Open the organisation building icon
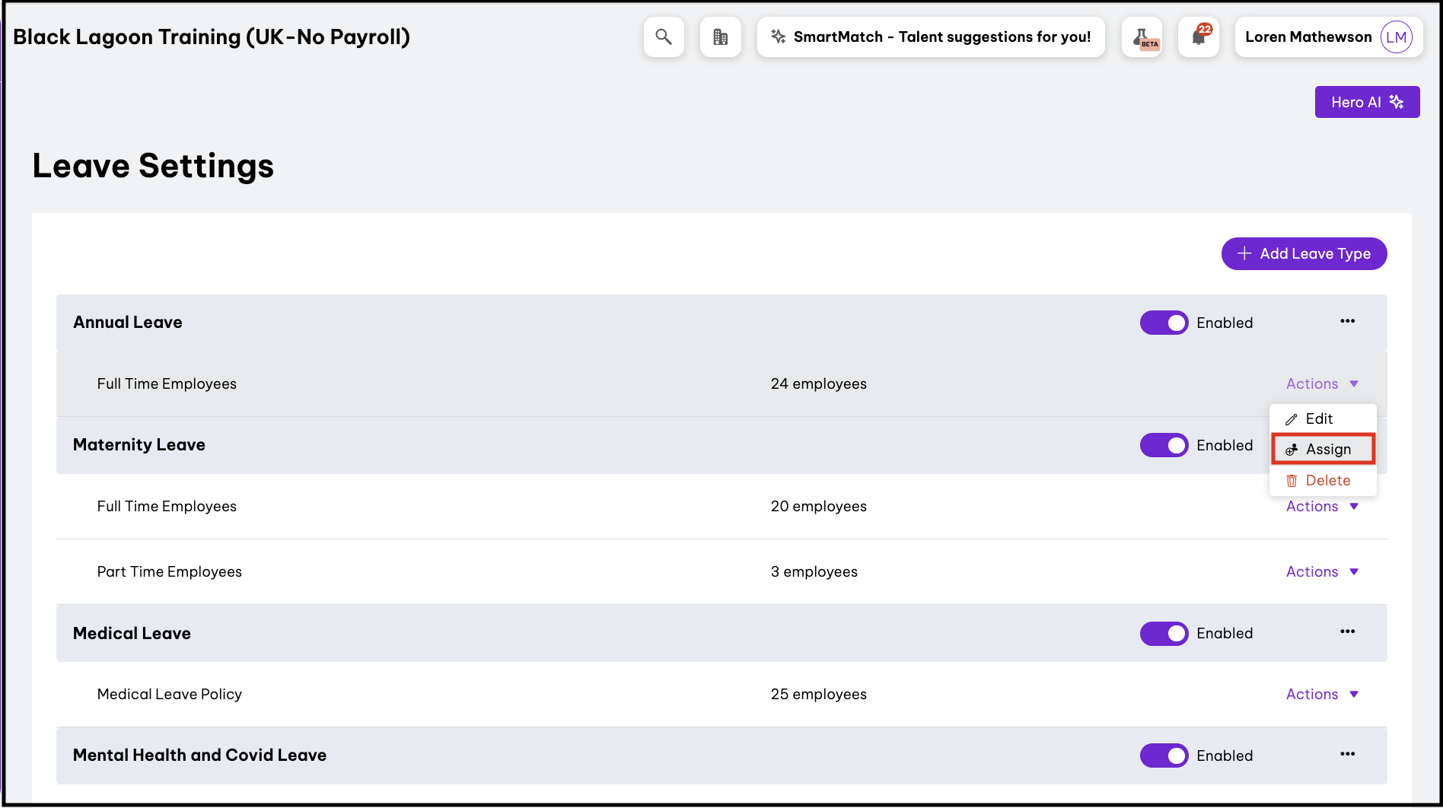The width and height of the screenshot is (1443, 808). click(x=720, y=37)
